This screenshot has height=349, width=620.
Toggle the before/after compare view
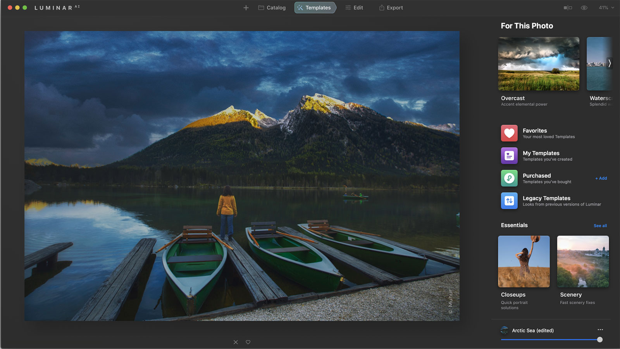pyautogui.click(x=568, y=8)
